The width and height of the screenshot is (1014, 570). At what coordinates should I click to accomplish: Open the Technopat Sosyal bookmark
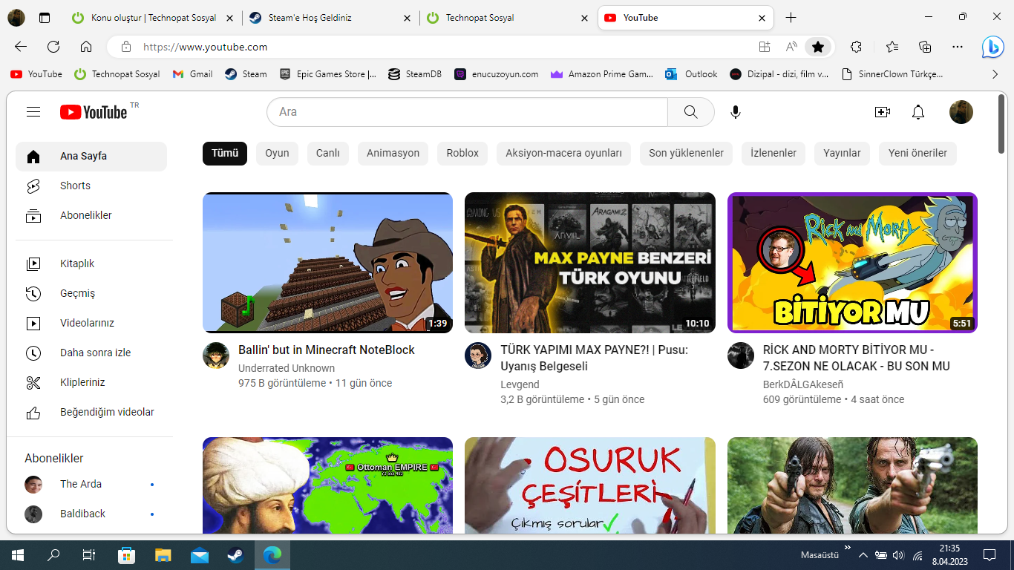(x=117, y=74)
